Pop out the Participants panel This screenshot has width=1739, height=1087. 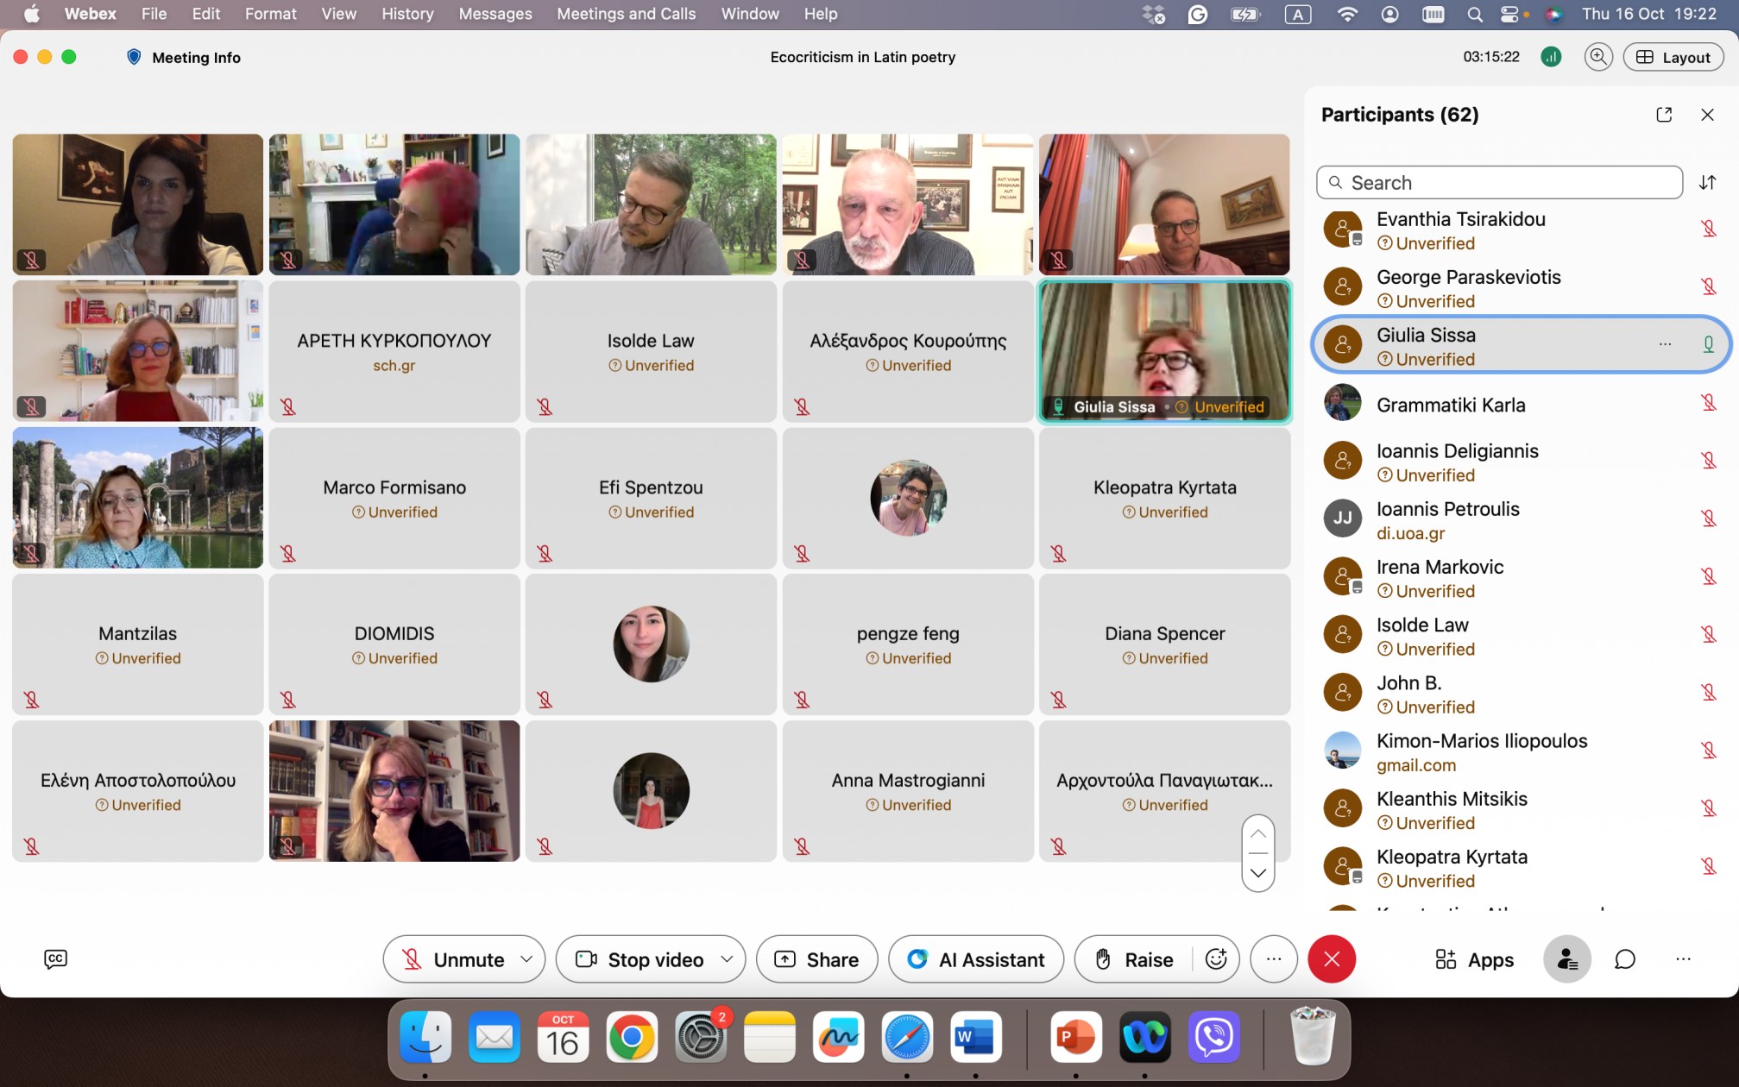[1664, 115]
